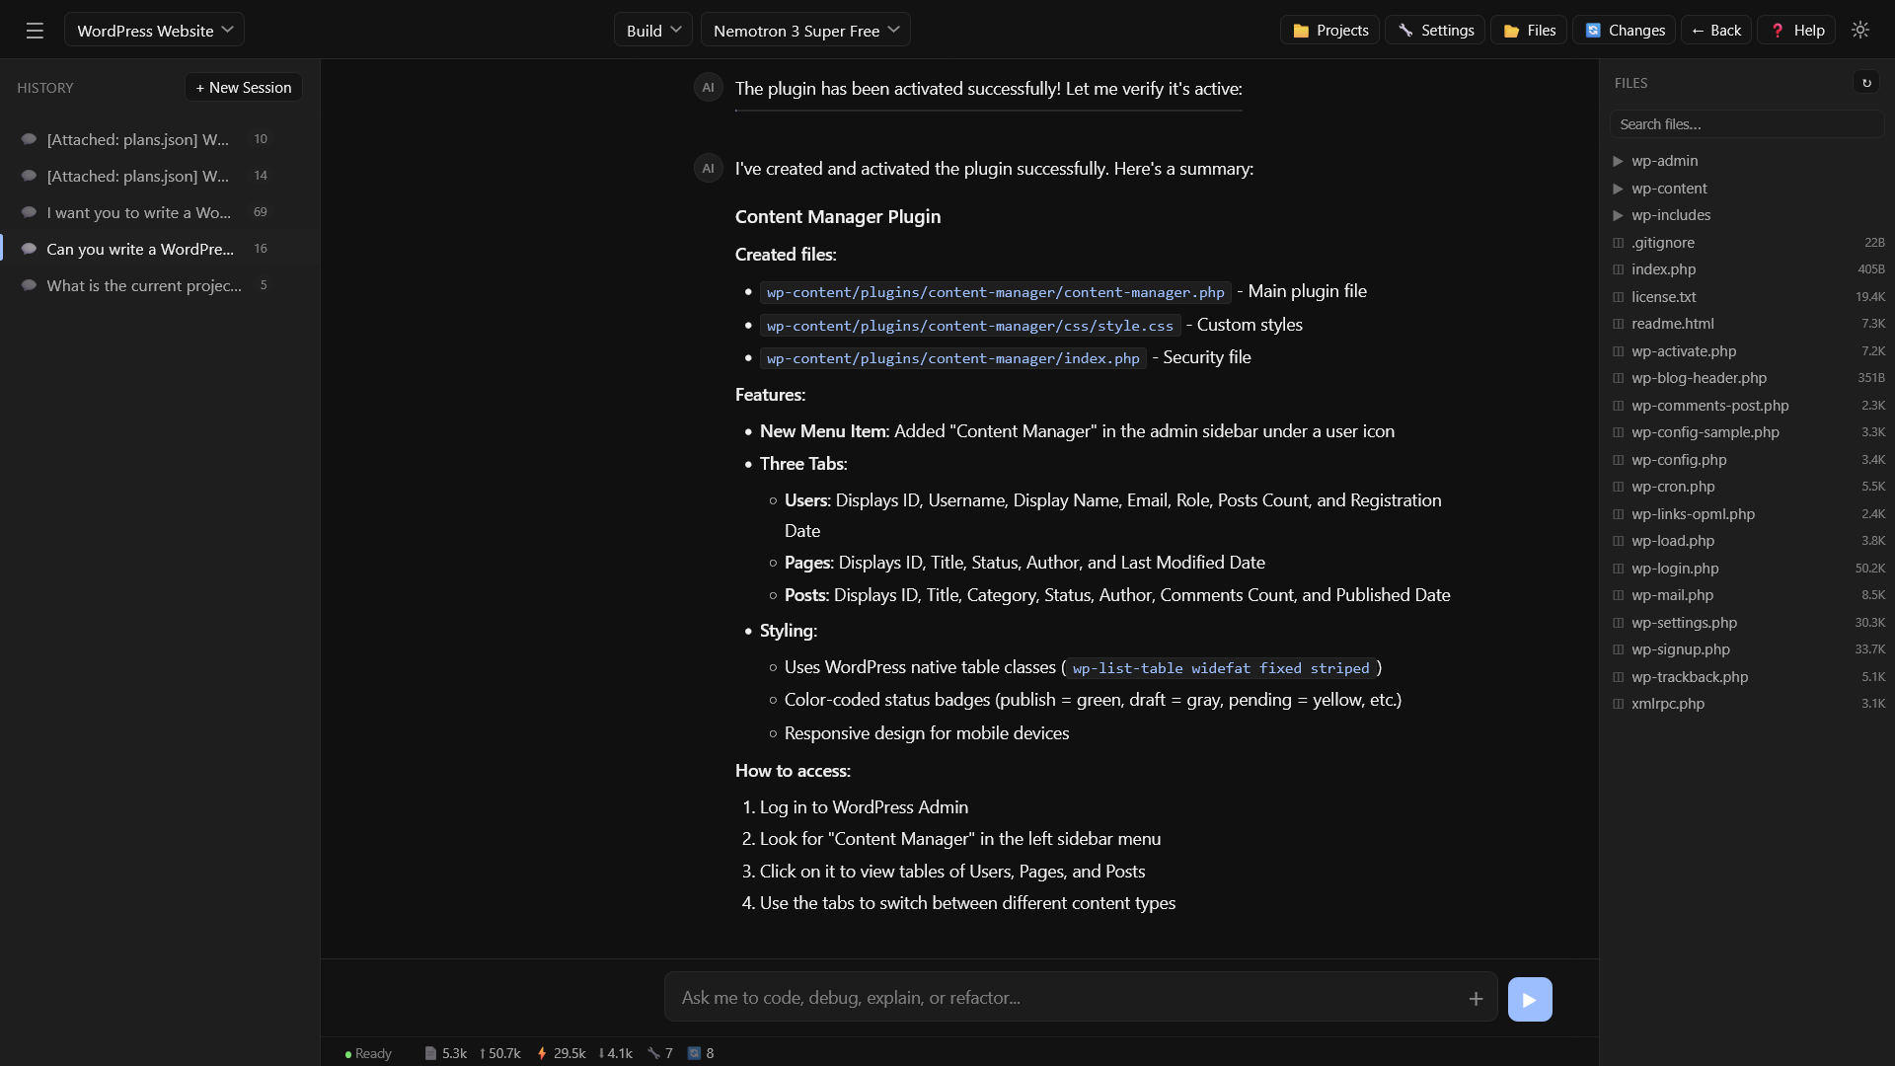Click file icon next to xmlrpc.php
Image resolution: width=1895 pixels, height=1066 pixels.
[1618, 704]
